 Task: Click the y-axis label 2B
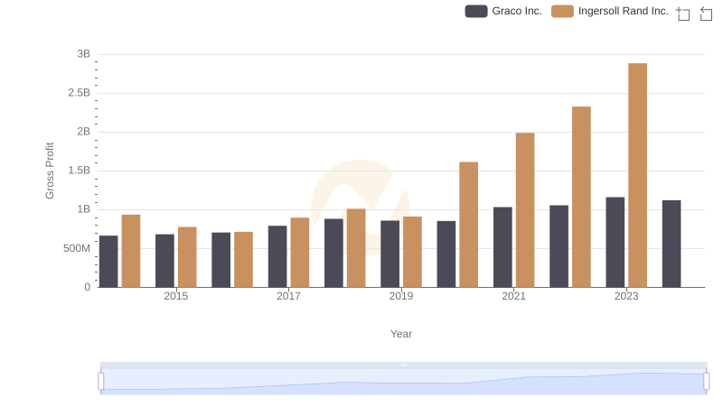[83, 132]
